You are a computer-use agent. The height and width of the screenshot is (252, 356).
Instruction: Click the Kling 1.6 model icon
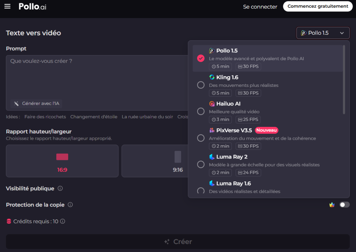tap(212, 77)
